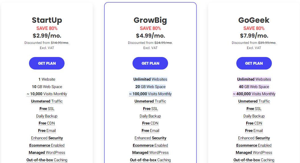The height and width of the screenshot is (163, 300).
Task: Select "Enhanced Security" in the GoGeek plan
Action: click(x=254, y=138)
